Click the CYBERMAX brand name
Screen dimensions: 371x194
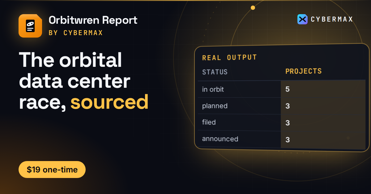(x=332, y=19)
